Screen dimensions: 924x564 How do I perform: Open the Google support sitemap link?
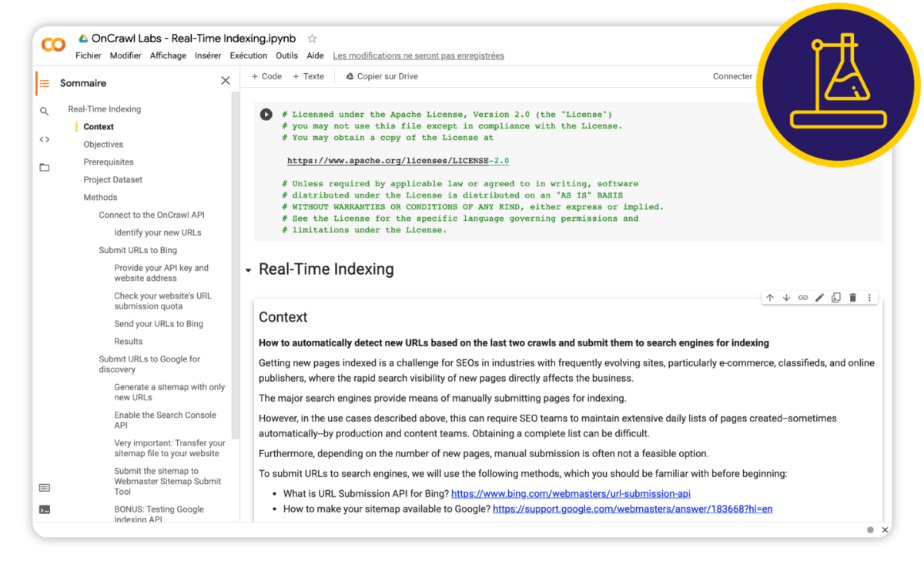tap(632, 509)
